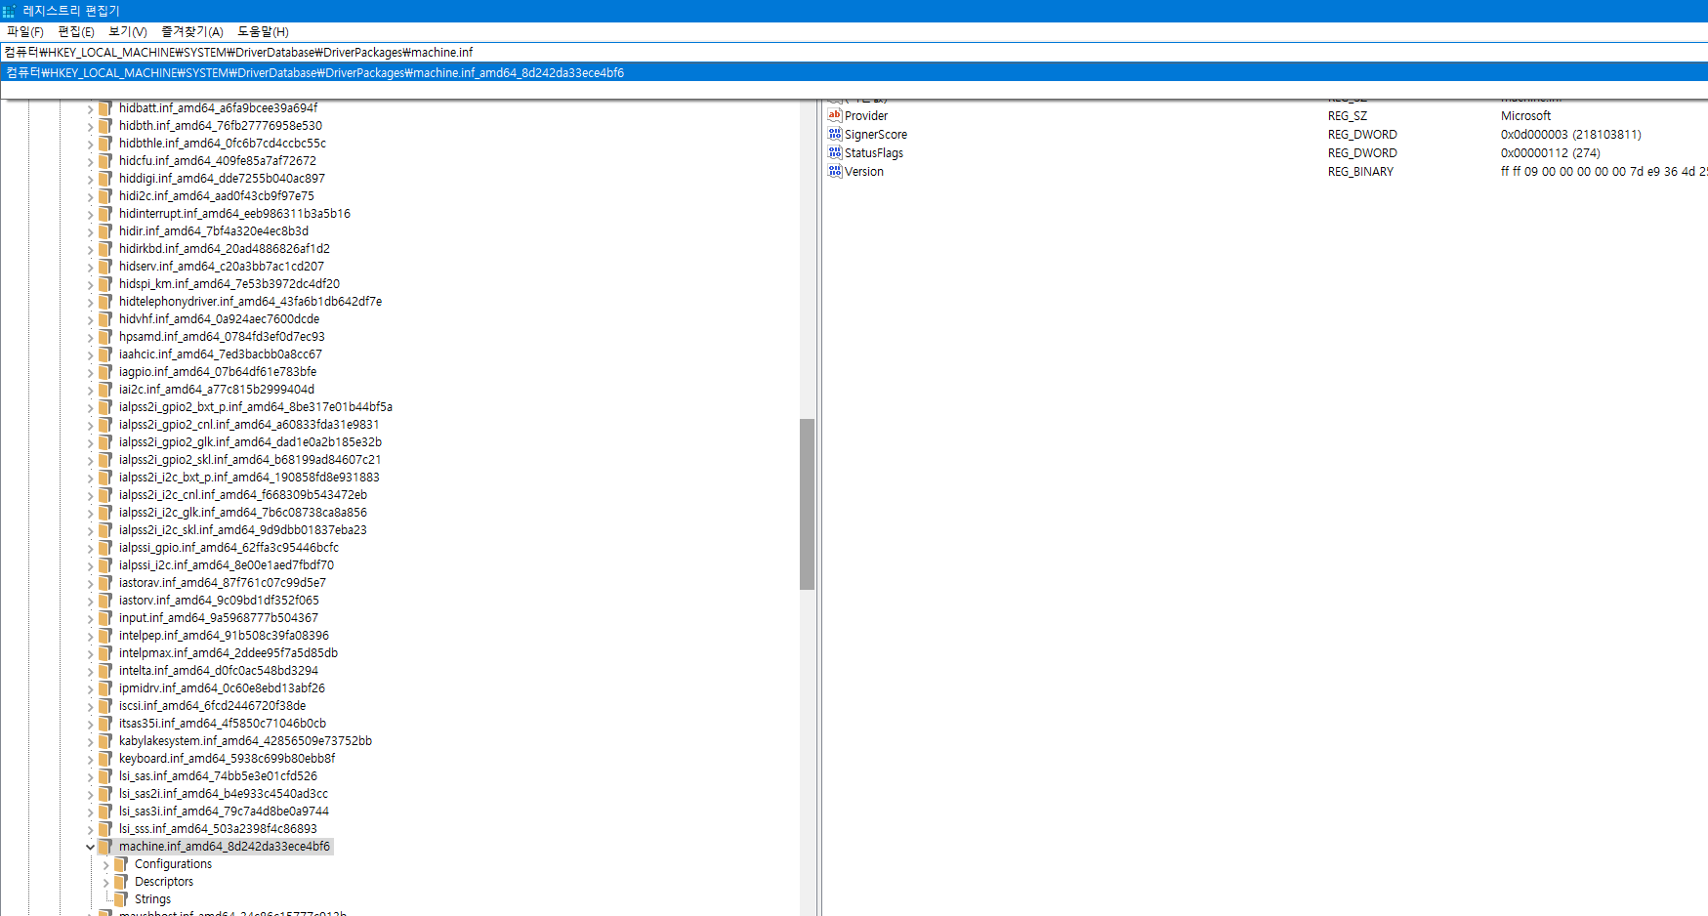The width and height of the screenshot is (1708, 916).
Task: Select ialpss2i_i2c_cnl.inf_amd64_f668309b543472eb key
Action: coord(243,495)
